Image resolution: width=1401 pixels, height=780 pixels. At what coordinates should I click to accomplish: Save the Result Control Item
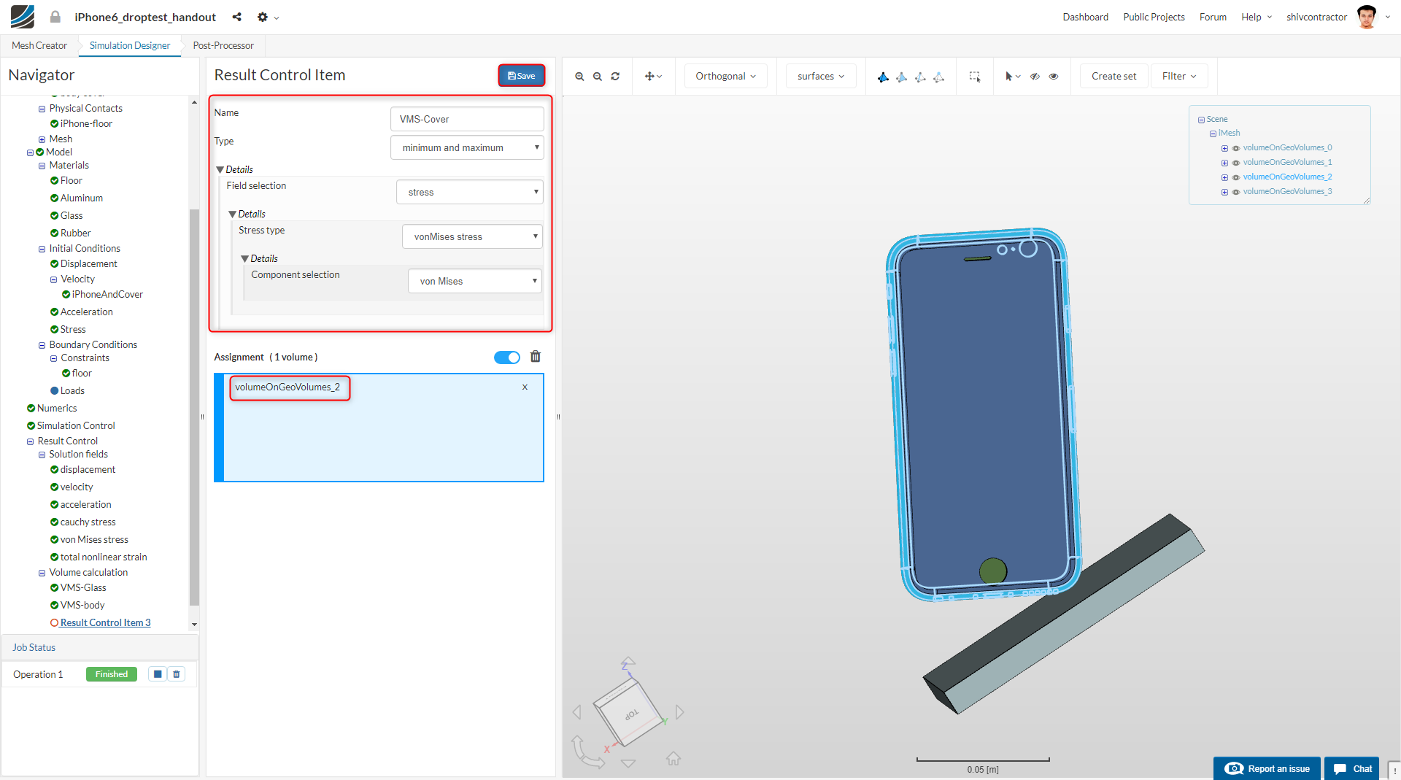pyautogui.click(x=521, y=76)
